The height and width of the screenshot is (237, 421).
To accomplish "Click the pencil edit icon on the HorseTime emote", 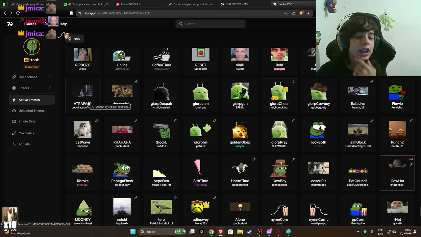I will (254, 159).
